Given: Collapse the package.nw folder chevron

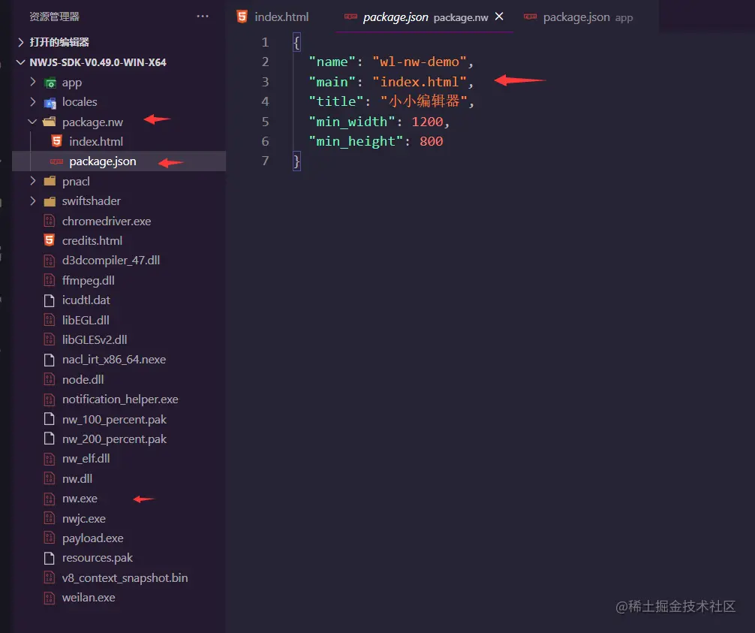Looking at the screenshot, I should tap(33, 122).
